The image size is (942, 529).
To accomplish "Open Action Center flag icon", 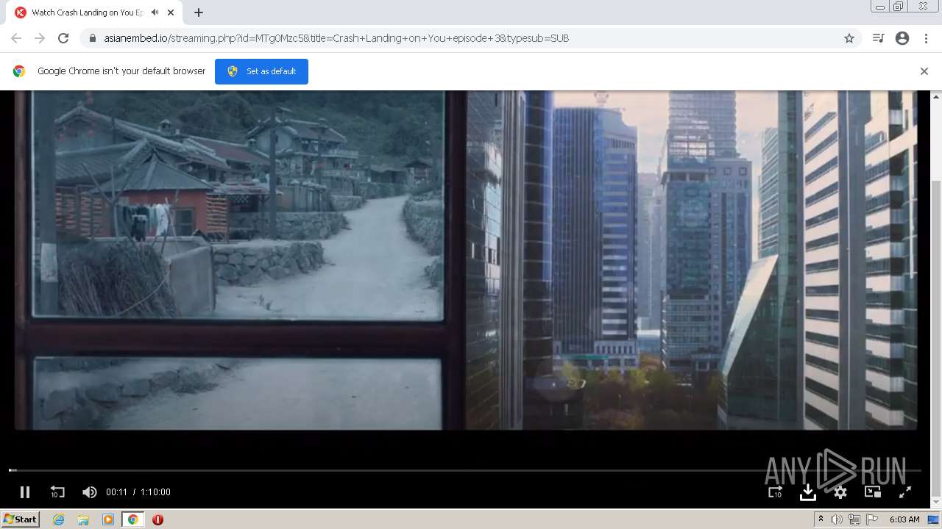I will (x=872, y=519).
